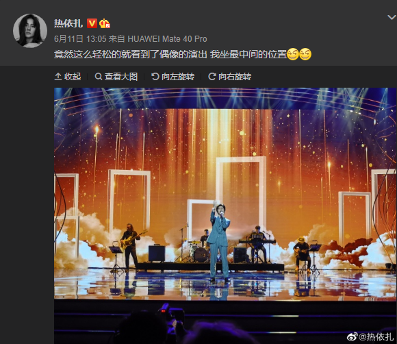
Task: Select 向左旋转 to rotate image left
Action: pos(178,76)
